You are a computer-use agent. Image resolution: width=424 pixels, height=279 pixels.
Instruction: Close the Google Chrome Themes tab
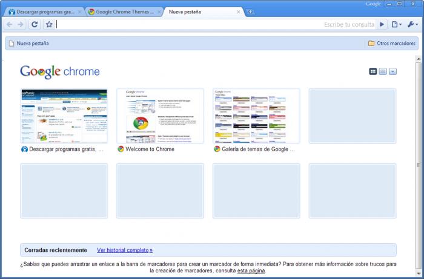tap(159, 12)
